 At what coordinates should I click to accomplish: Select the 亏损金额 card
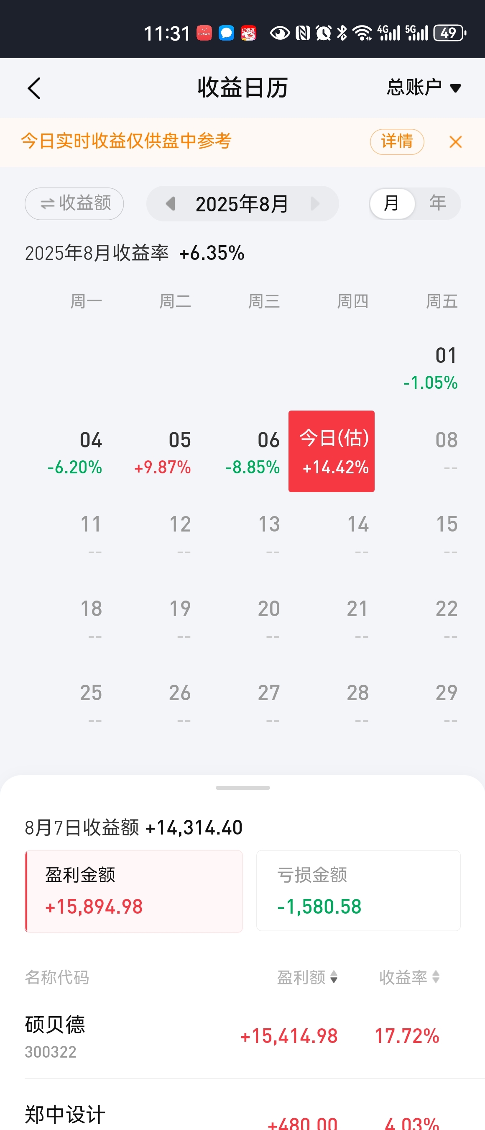[x=358, y=891]
